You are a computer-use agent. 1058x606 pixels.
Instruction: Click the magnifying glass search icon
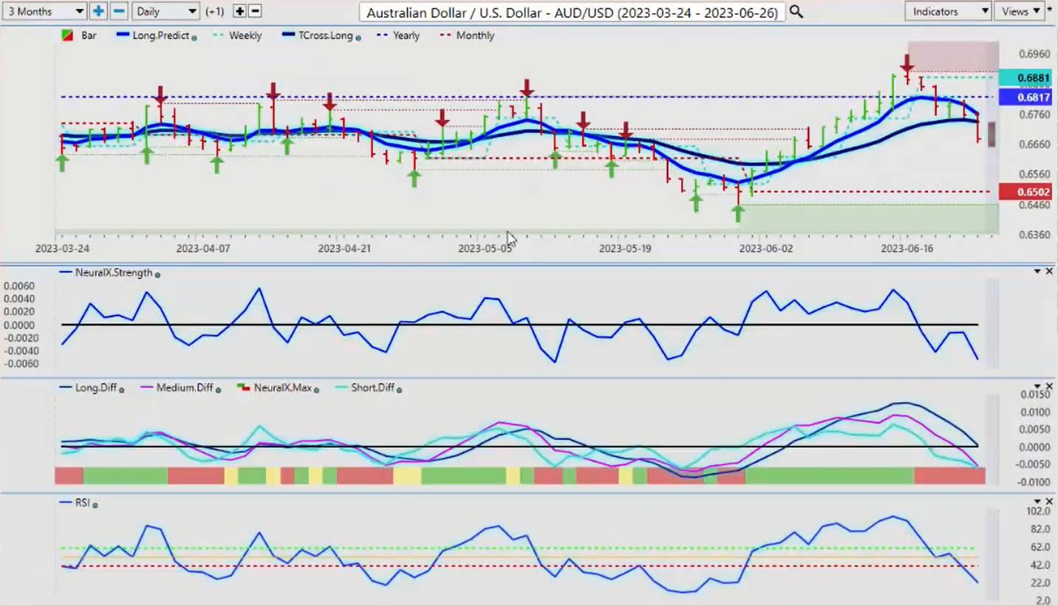[796, 11]
